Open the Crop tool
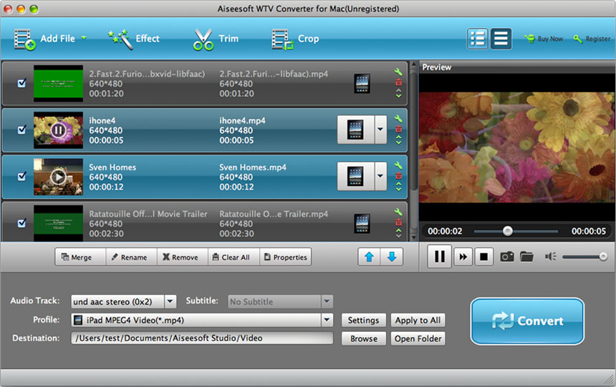Screen dimensions: 616x387 pyautogui.click(x=295, y=39)
